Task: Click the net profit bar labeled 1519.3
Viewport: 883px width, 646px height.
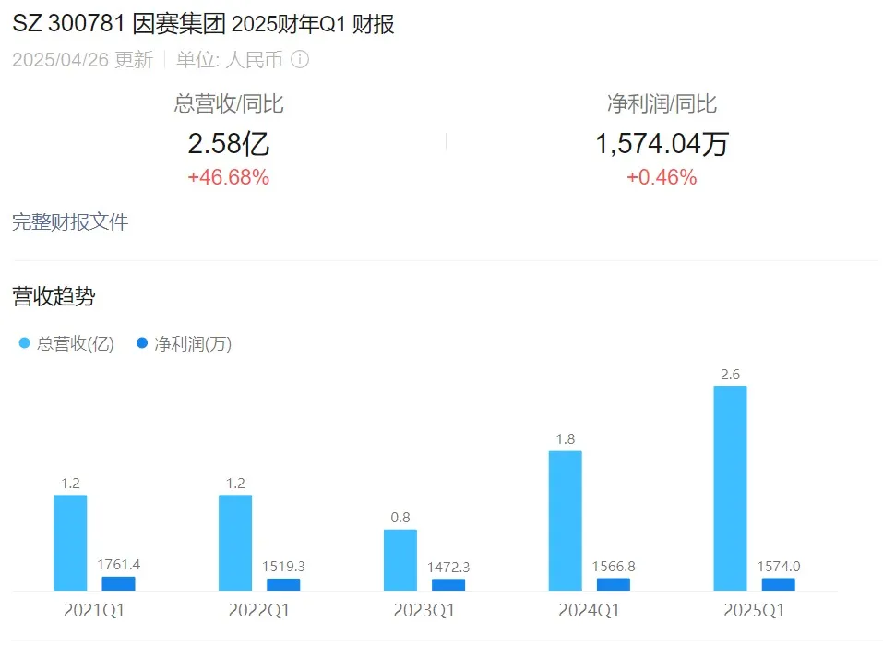Action: [x=283, y=584]
